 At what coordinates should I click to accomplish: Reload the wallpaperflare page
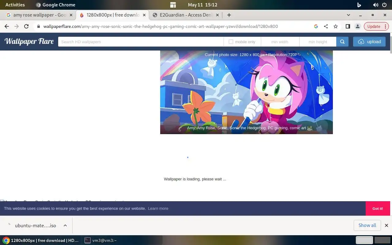(26, 26)
